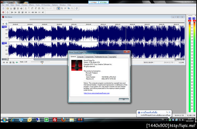Click Go to End in data window playbar
The height and width of the screenshot is (129, 197).
coord(7,62)
